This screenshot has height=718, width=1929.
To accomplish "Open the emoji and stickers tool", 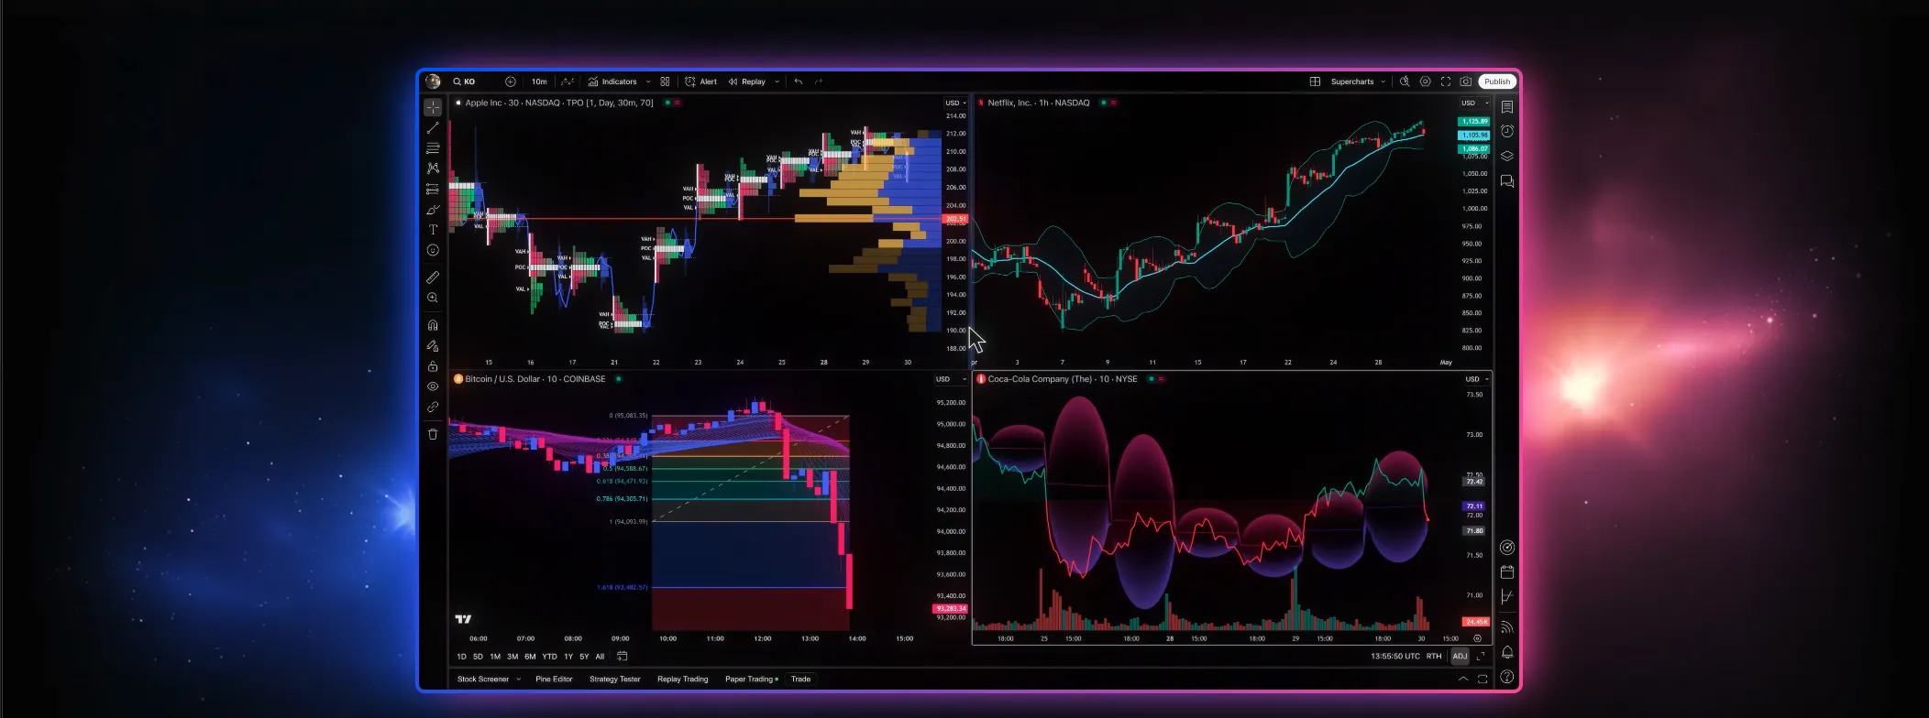I will [x=433, y=250].
